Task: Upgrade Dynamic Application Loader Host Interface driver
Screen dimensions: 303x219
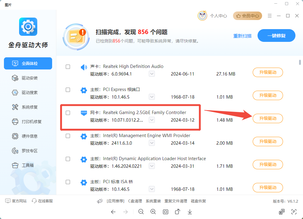Action: pyautogui.click(x=268, y=164)
